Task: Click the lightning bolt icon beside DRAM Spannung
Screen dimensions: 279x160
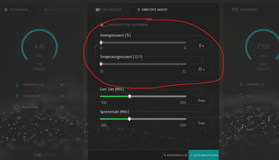Action: [x=241, y=85]
